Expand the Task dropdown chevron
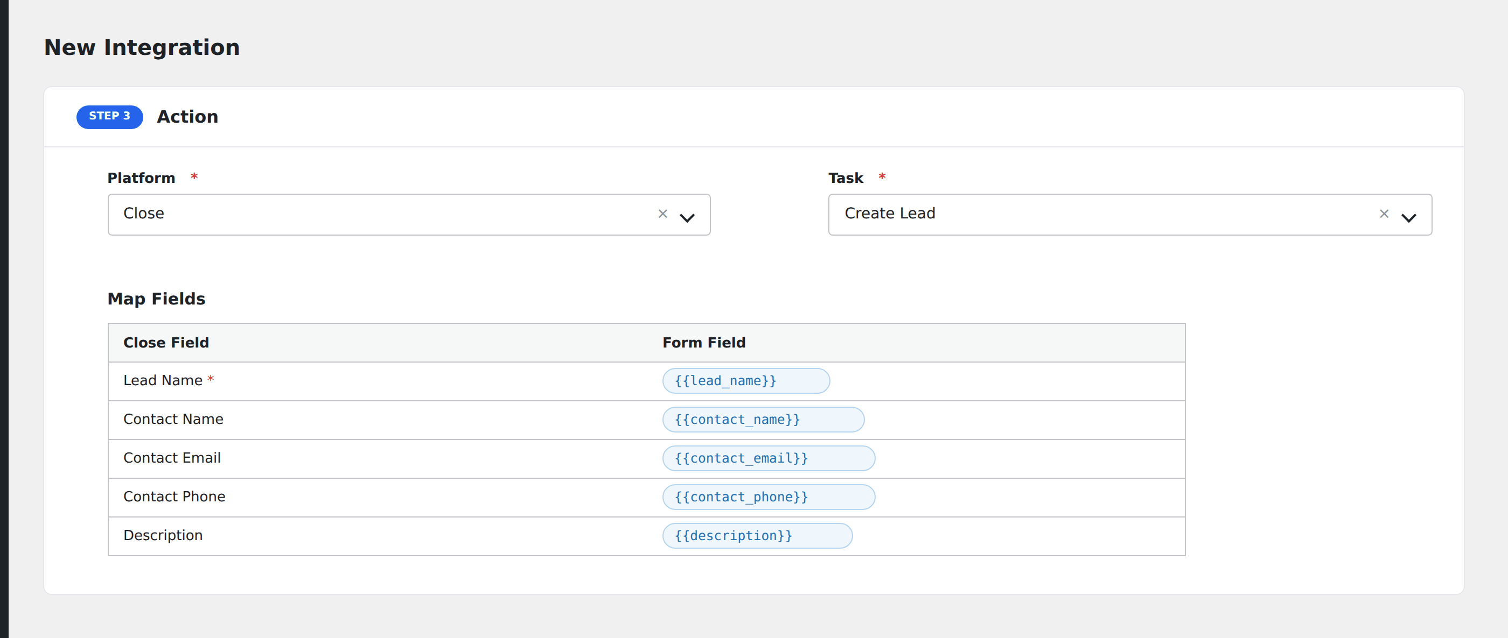Screen dimensions: 1508x638 pyautogui.click(x=1408, y=217)
